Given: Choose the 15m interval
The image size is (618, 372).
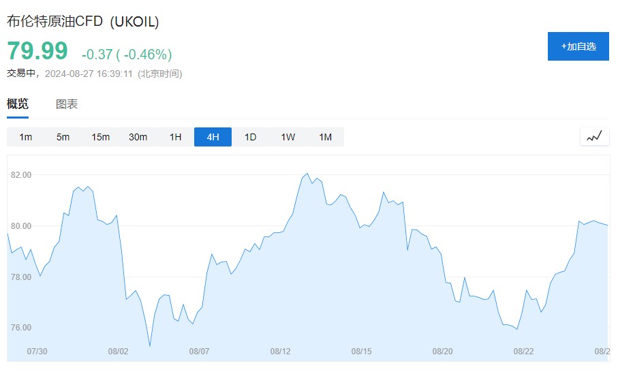Looking at the screenshot, I should pyautogui.click(x=101, y=137).
